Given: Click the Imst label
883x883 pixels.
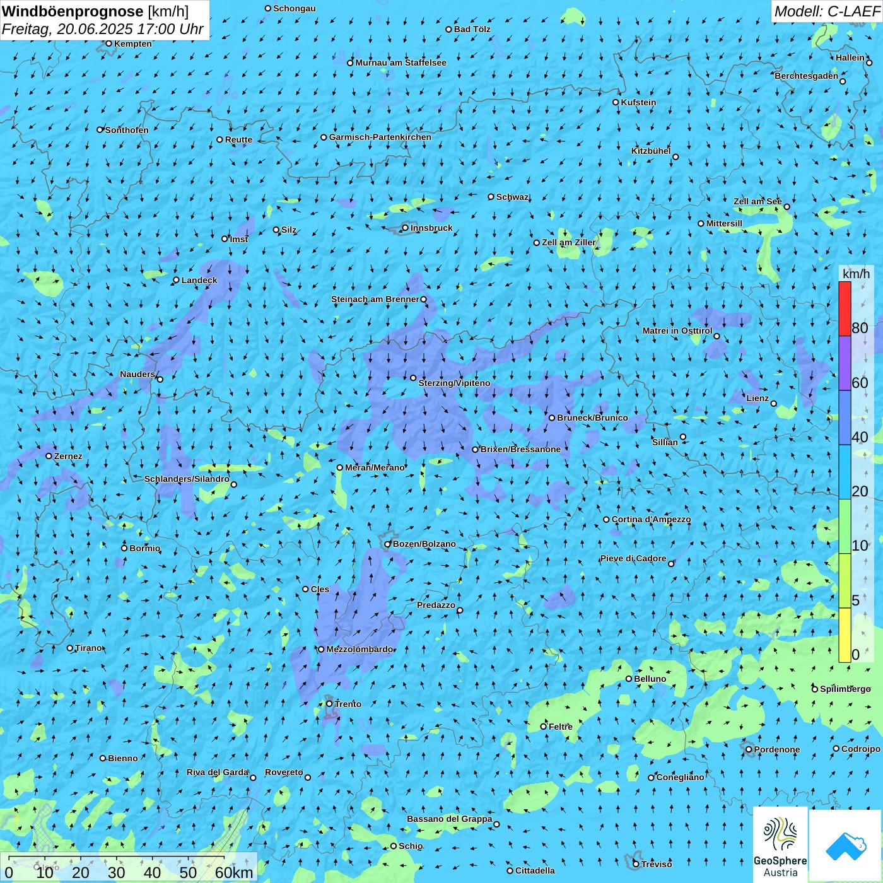Looking at the screenshot, I should coord(239,239).
